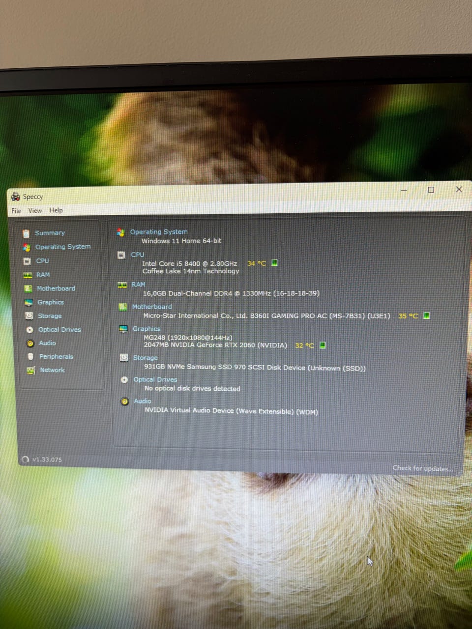Click the Check for updates link
The width and height of the screenshot is (472, 629).
(x=422, y=468)
